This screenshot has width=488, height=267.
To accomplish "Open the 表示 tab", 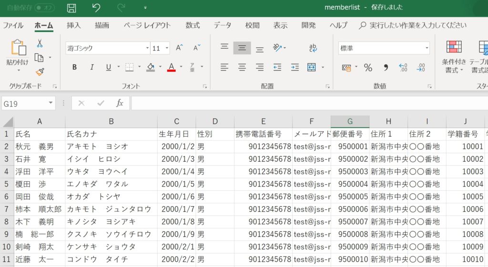I will tap(280, 25).
